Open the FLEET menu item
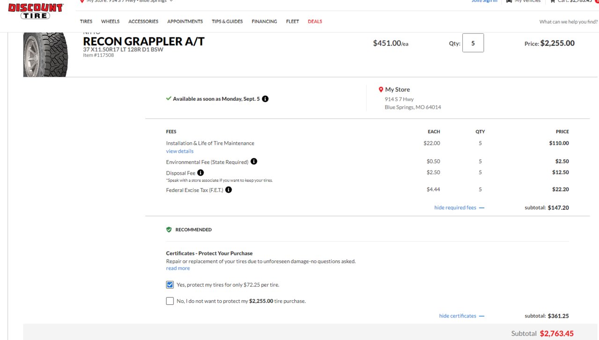 click(292, 22)
